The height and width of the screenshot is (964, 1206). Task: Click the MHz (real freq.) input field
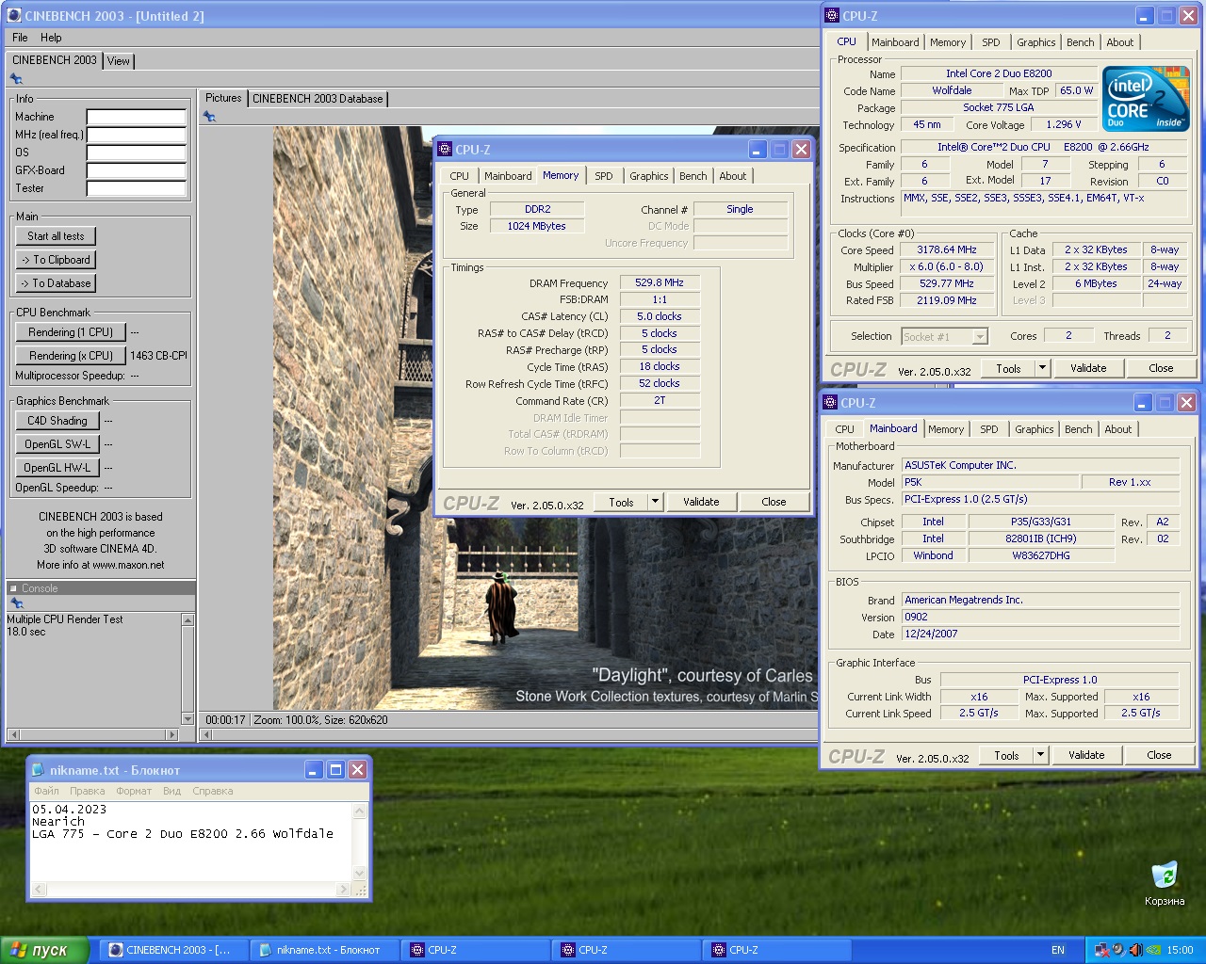click(x=137, y=135)
